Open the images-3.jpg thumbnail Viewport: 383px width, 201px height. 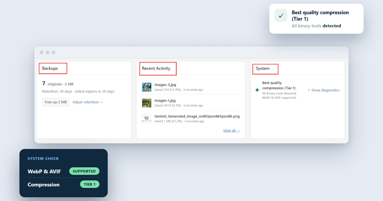147,87
